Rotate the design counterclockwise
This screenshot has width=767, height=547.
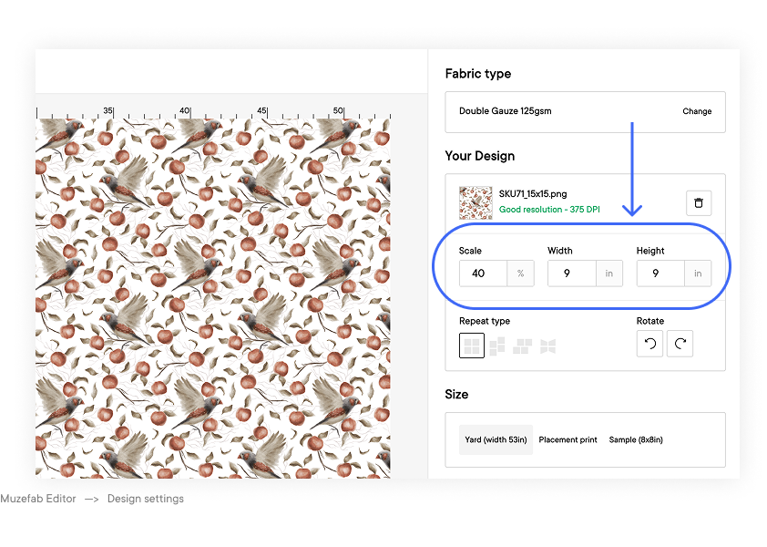click(649, 344)
